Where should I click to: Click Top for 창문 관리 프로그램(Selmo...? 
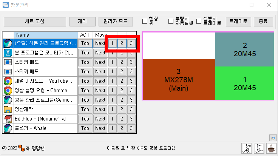click(85, 100)
